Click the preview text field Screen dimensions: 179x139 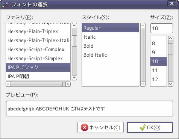coord(89,109)
